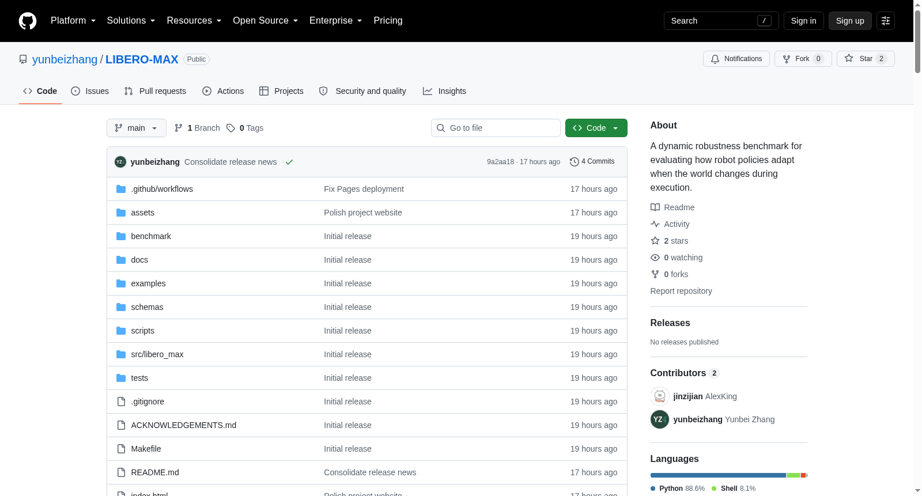This screenshot has width=922, height=496.
Task: Click the src/libero_max folder icon
Action: (x=121, y=354)
